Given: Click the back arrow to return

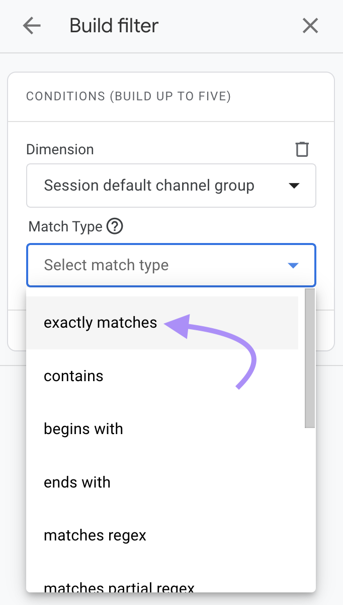Looking at the screenshot, I should coord(31,26).
